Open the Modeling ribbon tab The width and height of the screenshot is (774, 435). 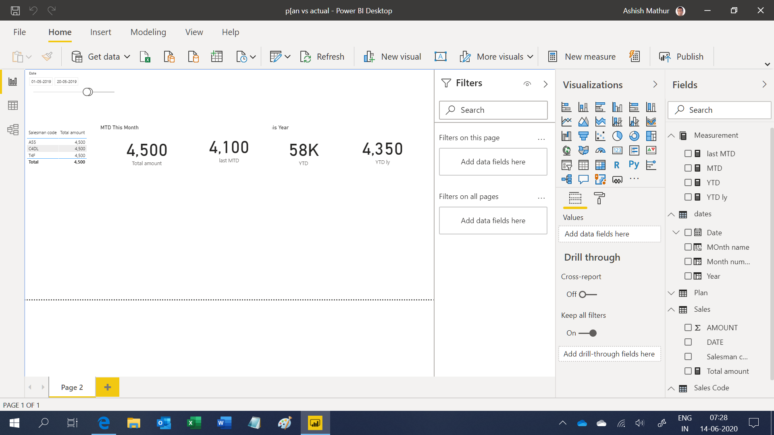point(148,32)
